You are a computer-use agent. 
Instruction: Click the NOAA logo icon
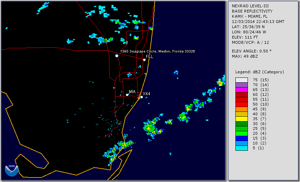[x=12, y=169]
